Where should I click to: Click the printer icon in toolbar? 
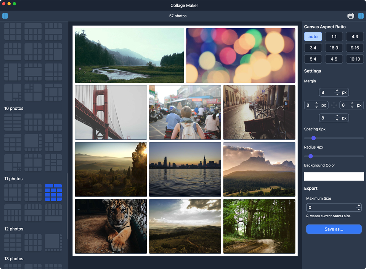(x=350, y=16)
